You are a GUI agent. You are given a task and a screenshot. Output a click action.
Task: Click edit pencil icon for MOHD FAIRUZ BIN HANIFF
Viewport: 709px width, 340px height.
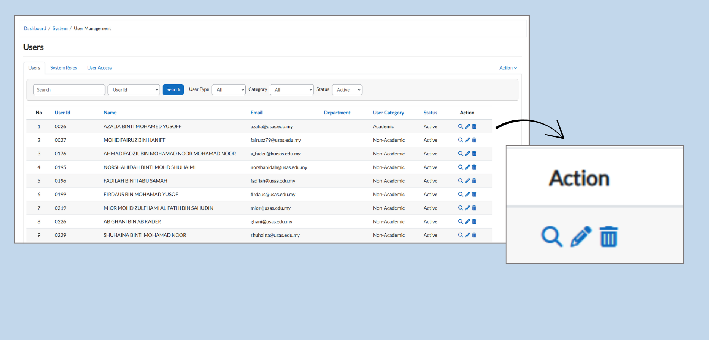[x=467, y=140]
